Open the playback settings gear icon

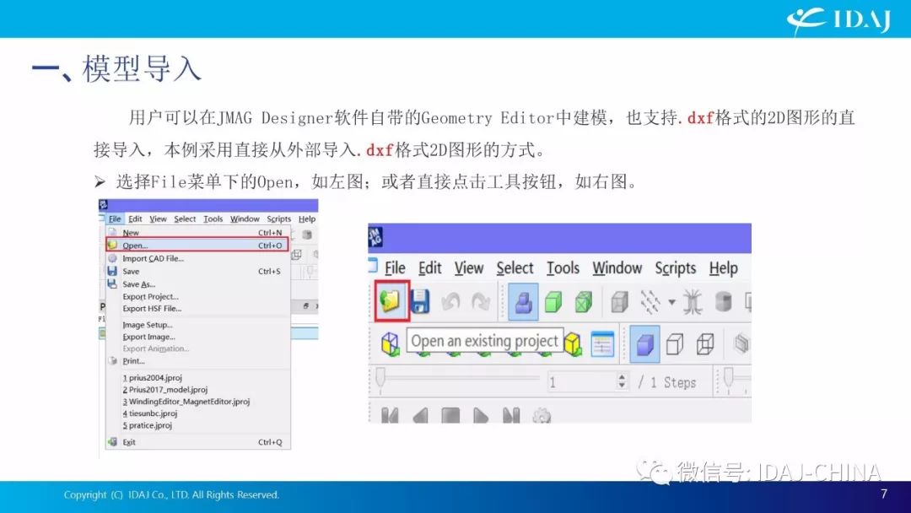pos(542,415)
